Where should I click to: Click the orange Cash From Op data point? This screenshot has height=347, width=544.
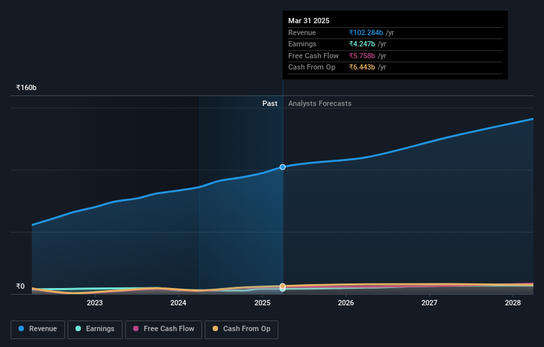tap(282, 286)
